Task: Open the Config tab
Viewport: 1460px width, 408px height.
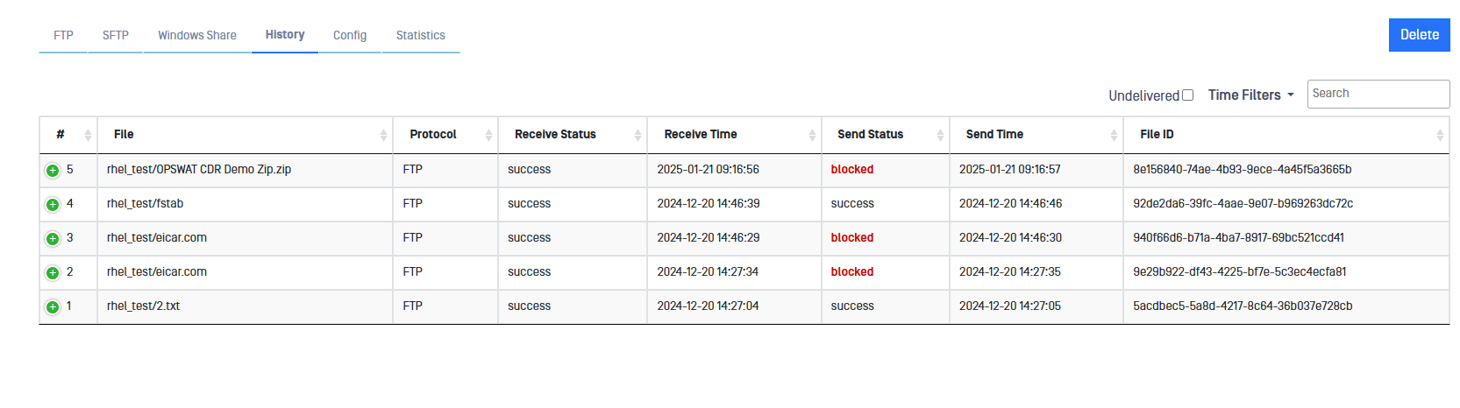Action: (350, 36)
